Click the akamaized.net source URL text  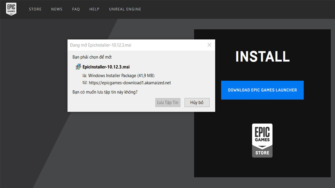(130, 83)
